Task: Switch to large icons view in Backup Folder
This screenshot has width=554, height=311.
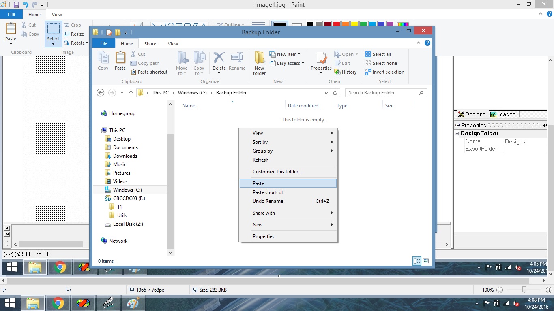Action: click(x=426, y=261)
